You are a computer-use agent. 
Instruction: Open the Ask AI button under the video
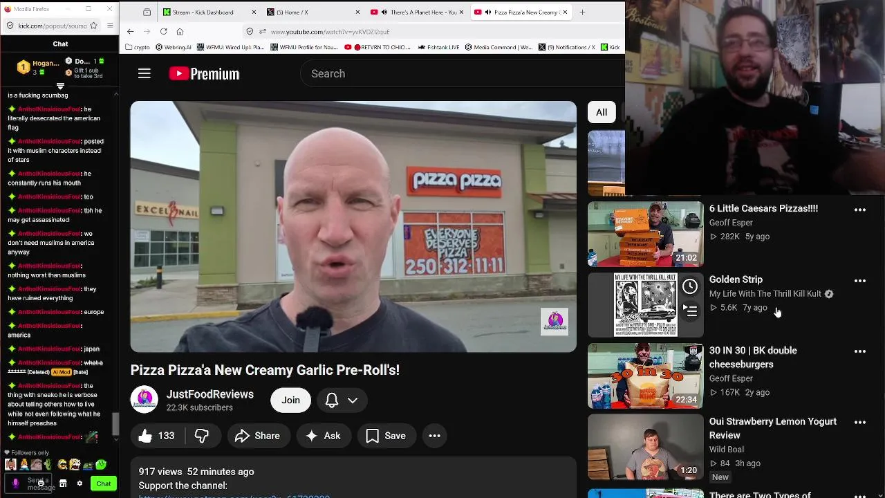[324, 436]
